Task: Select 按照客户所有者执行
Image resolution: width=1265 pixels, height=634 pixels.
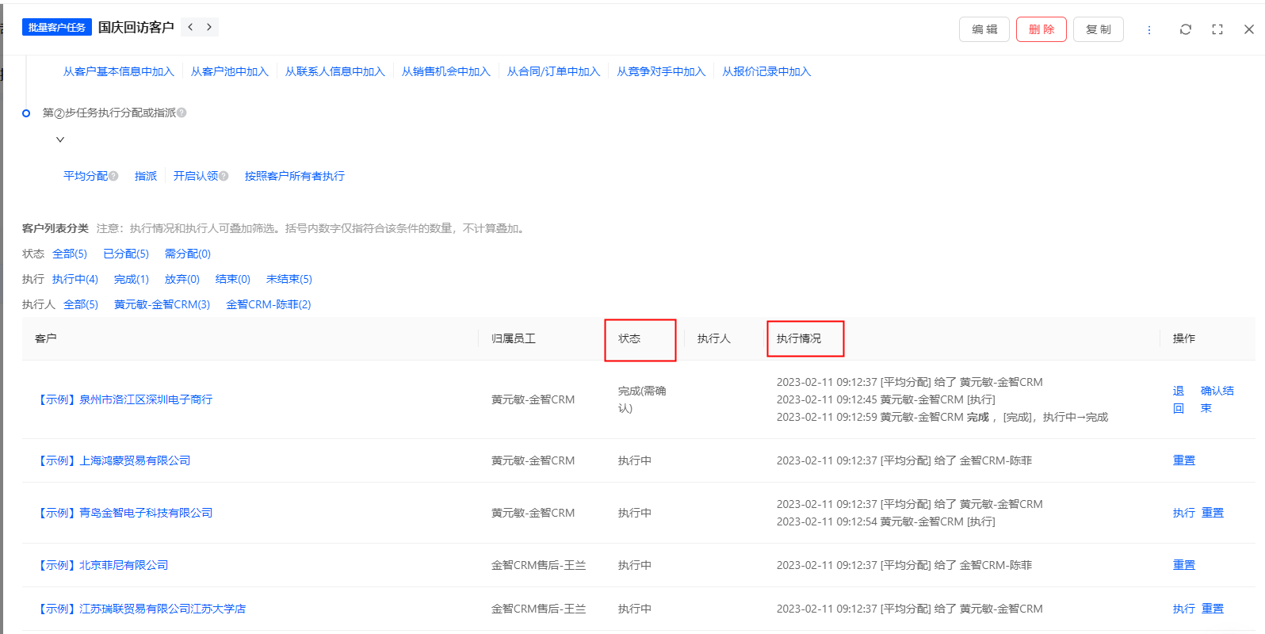Action: (x=295, y=176)
